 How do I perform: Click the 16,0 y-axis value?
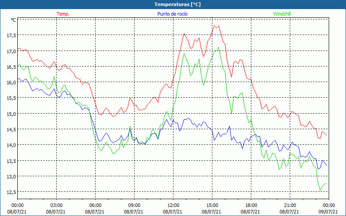tap(11, 83)
